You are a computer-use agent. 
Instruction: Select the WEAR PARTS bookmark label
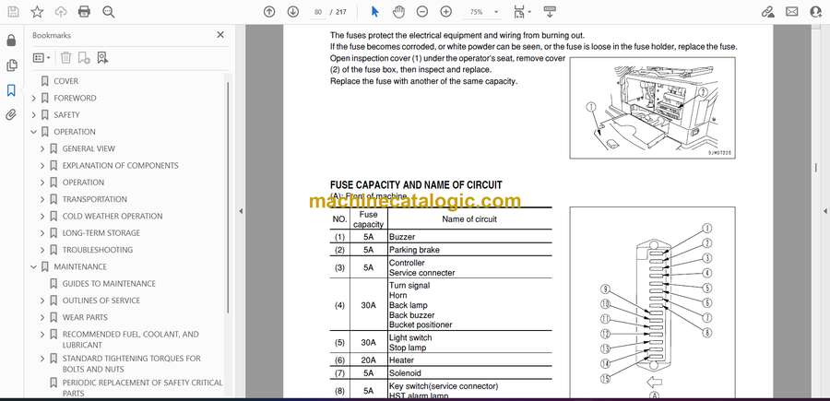pyautogui.click(x=85, y=317)
